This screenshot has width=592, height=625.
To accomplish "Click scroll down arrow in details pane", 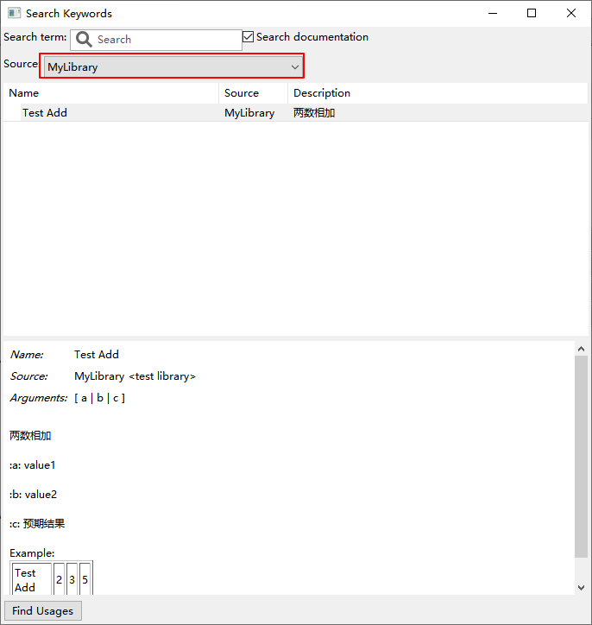I will [x=582, y=588].
